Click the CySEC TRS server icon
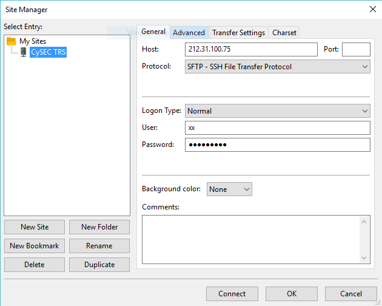The image size is (382, 306). point(24,52)
